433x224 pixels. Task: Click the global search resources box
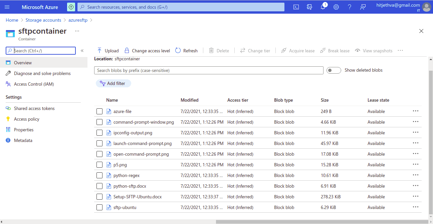[x=181, y=7]
